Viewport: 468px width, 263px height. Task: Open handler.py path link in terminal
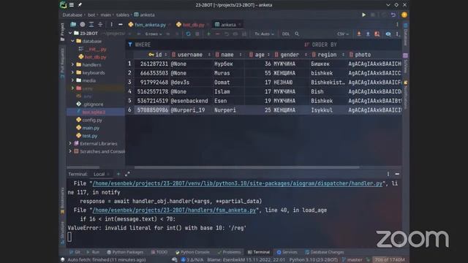(x=238, y=183)
